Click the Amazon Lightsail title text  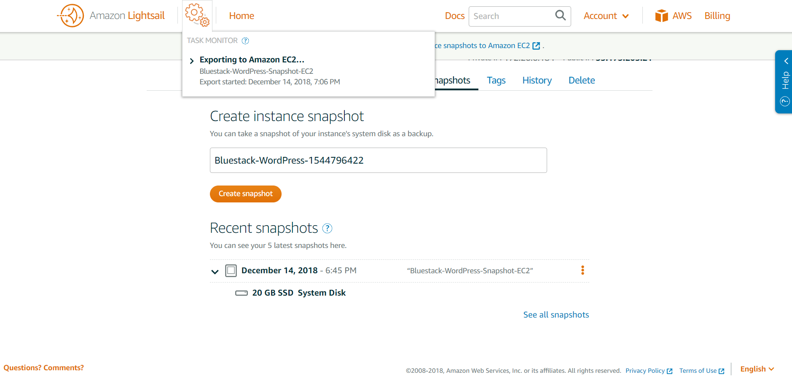[127, 16]
